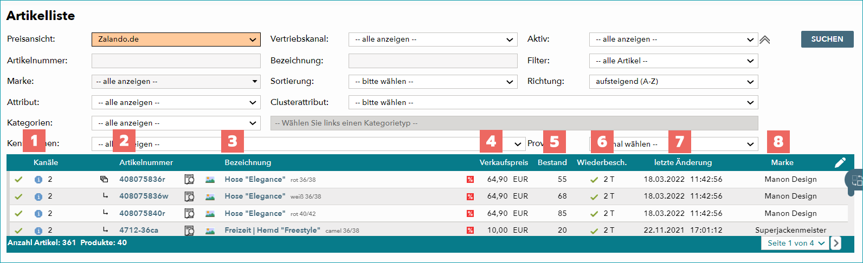Click the image icon for Hose Elegance rot 40/42
The width and height of the screenshot is (863, 263).
coord(210,214)
